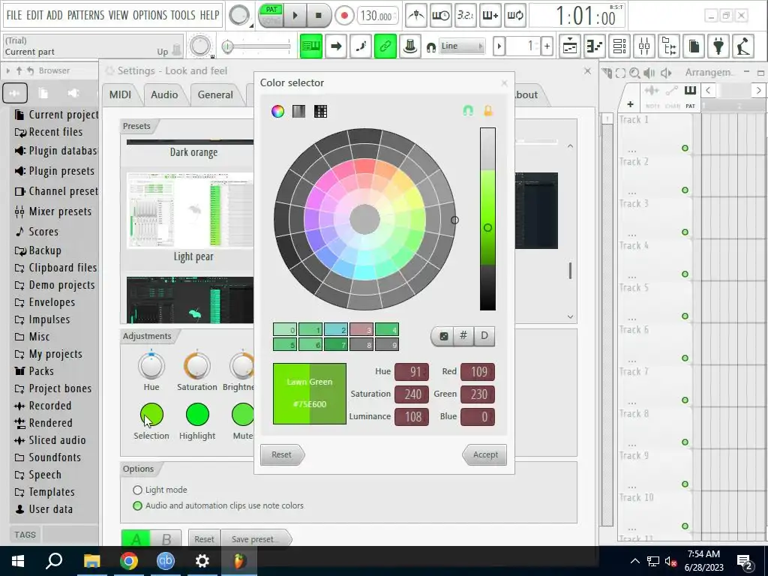Click the Highlight color swatch
768x576 pixels.
[x=197, y=414]
